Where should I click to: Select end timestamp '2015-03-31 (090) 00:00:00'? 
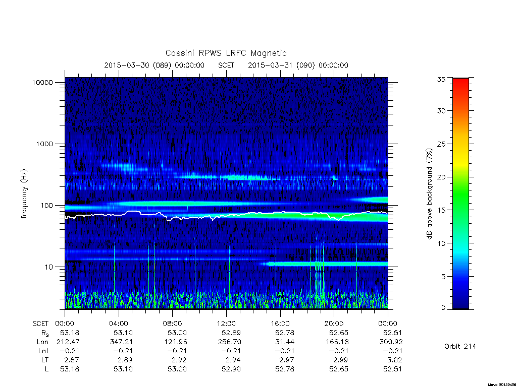coord(298,65)
